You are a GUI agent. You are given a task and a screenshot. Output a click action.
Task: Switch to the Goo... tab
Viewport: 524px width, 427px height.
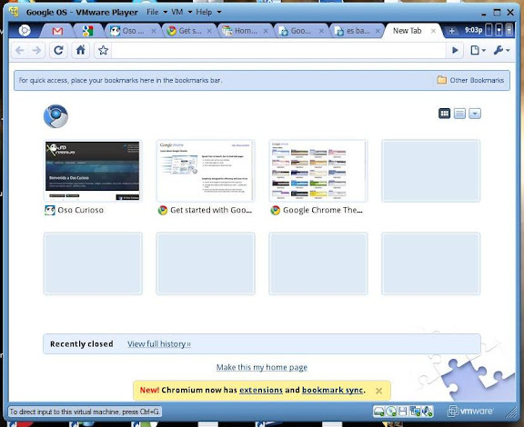(301, 31)
